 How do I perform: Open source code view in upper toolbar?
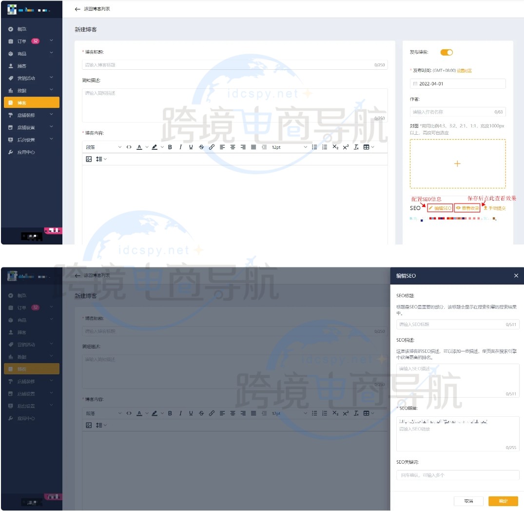tap(129, 147)
